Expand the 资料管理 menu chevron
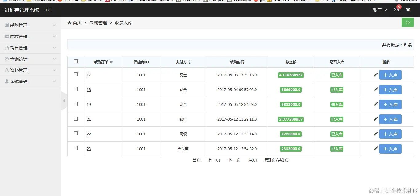 click(x=54, y=70)
